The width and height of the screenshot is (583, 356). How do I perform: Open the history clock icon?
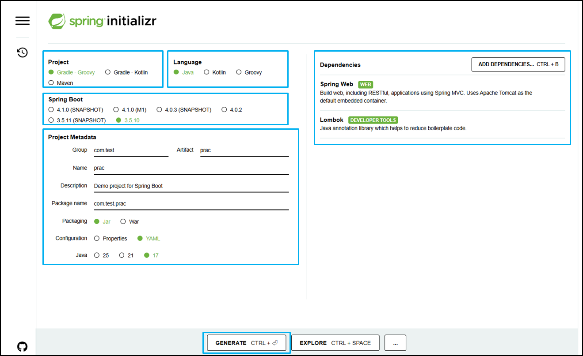point(23,52)
